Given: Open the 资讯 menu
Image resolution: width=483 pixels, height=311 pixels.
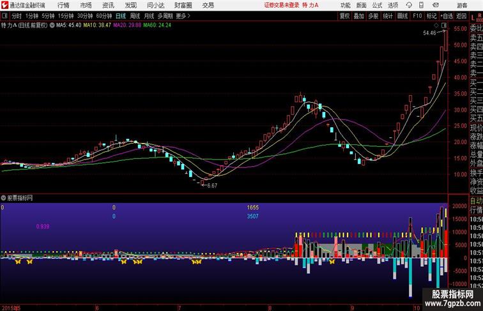Looking at the screenshot, I should click(x=108, y=5).
